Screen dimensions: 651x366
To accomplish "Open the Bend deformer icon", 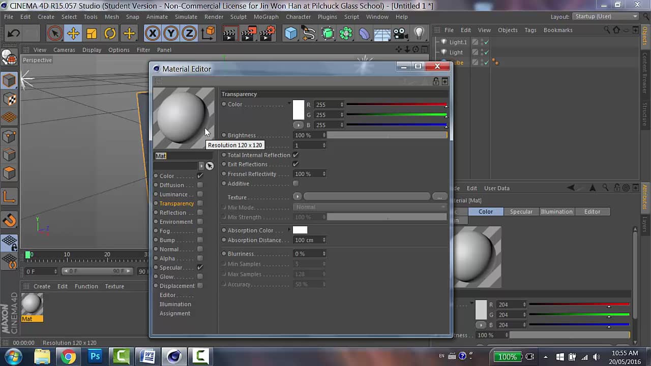I will [364, 34].
